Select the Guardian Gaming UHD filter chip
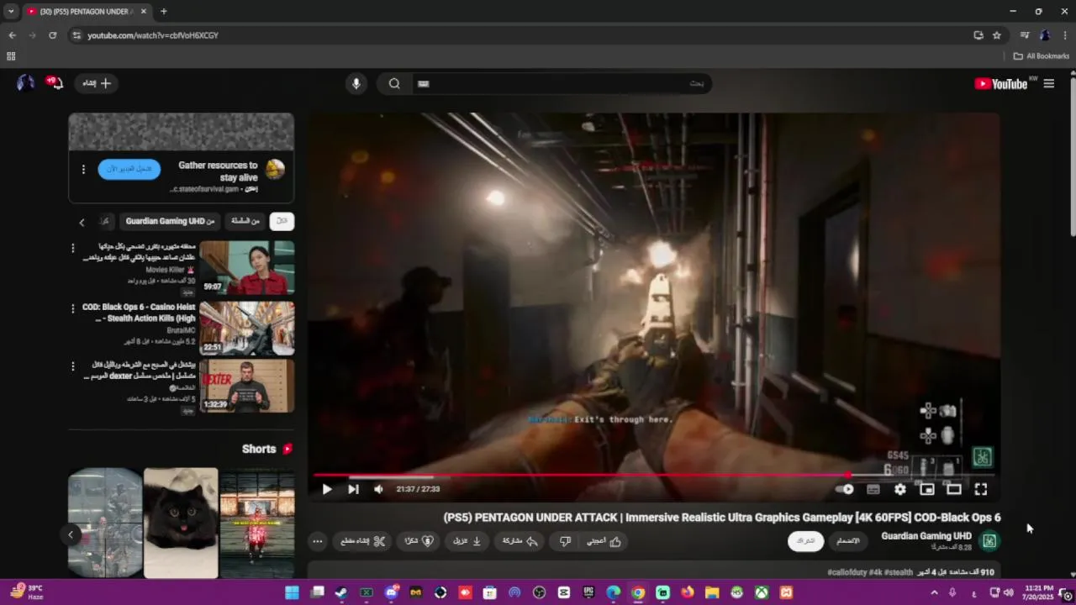Viewport: 1076px width, 605px height. (x=170, y=221)
